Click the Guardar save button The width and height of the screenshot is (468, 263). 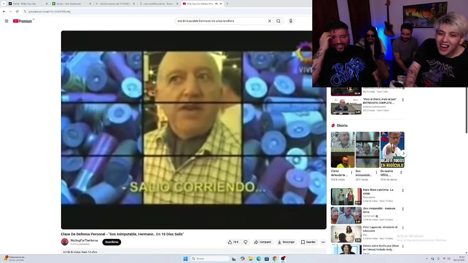[x=308, y=242]
